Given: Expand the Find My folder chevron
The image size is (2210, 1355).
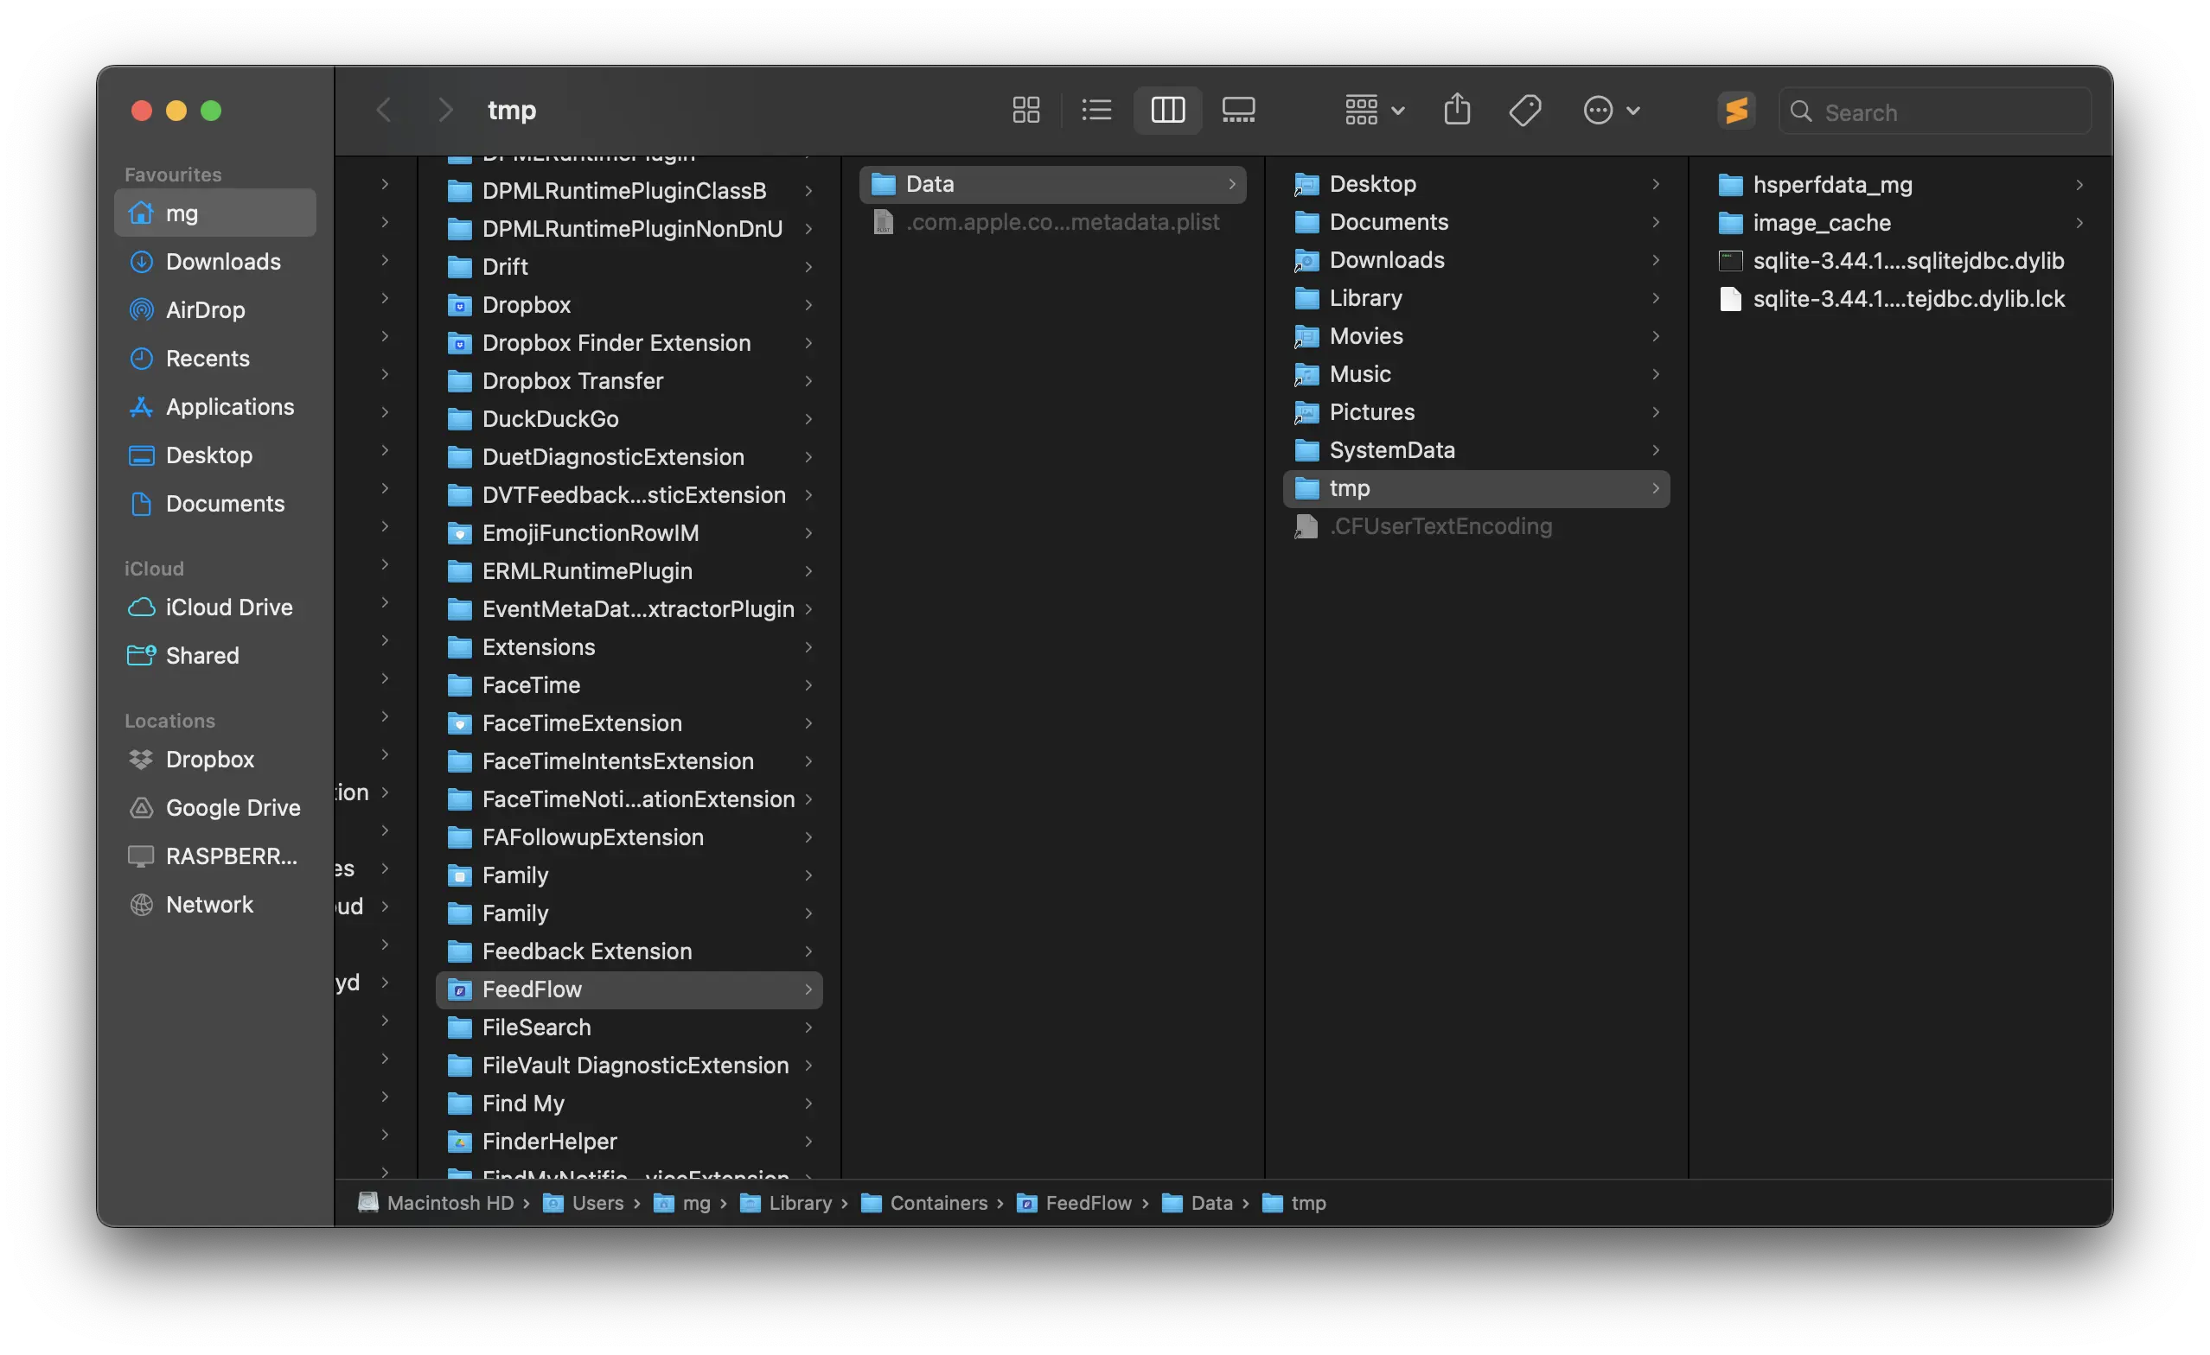Looking at the screenshot, I should pyautogui.click(x=808, y=1104).
